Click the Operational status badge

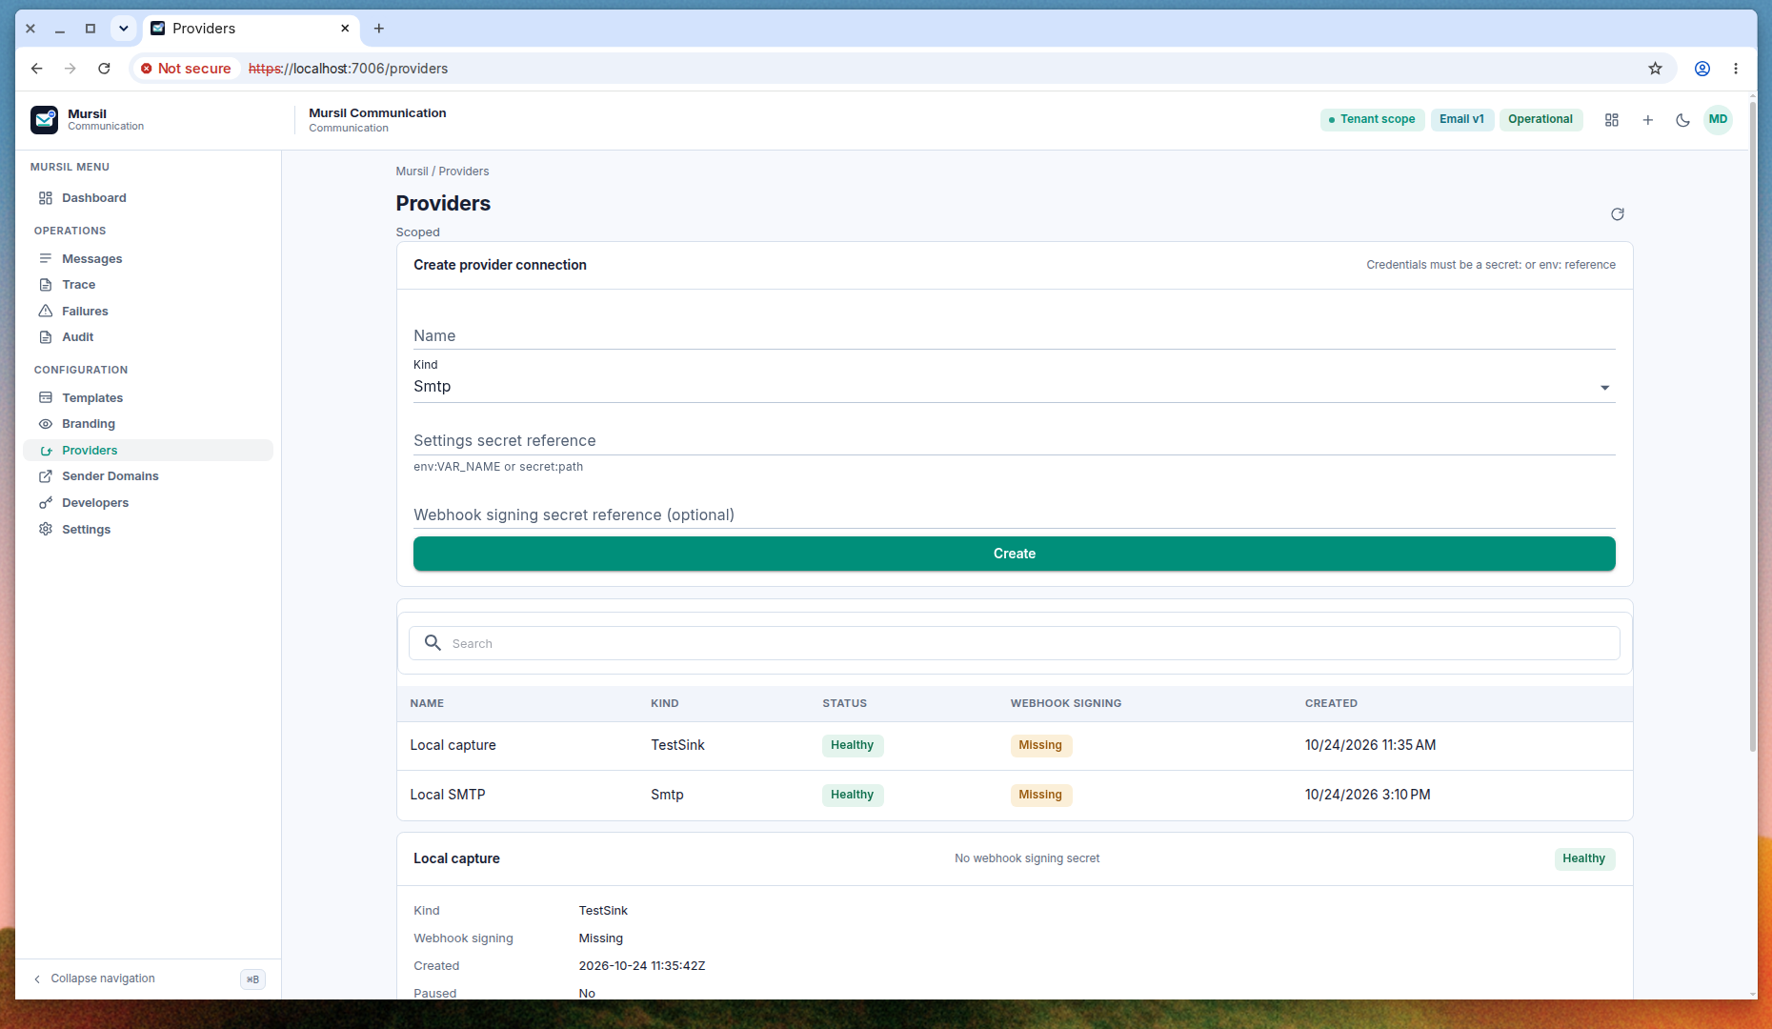pyautogui.click(x=1540, y=119)
